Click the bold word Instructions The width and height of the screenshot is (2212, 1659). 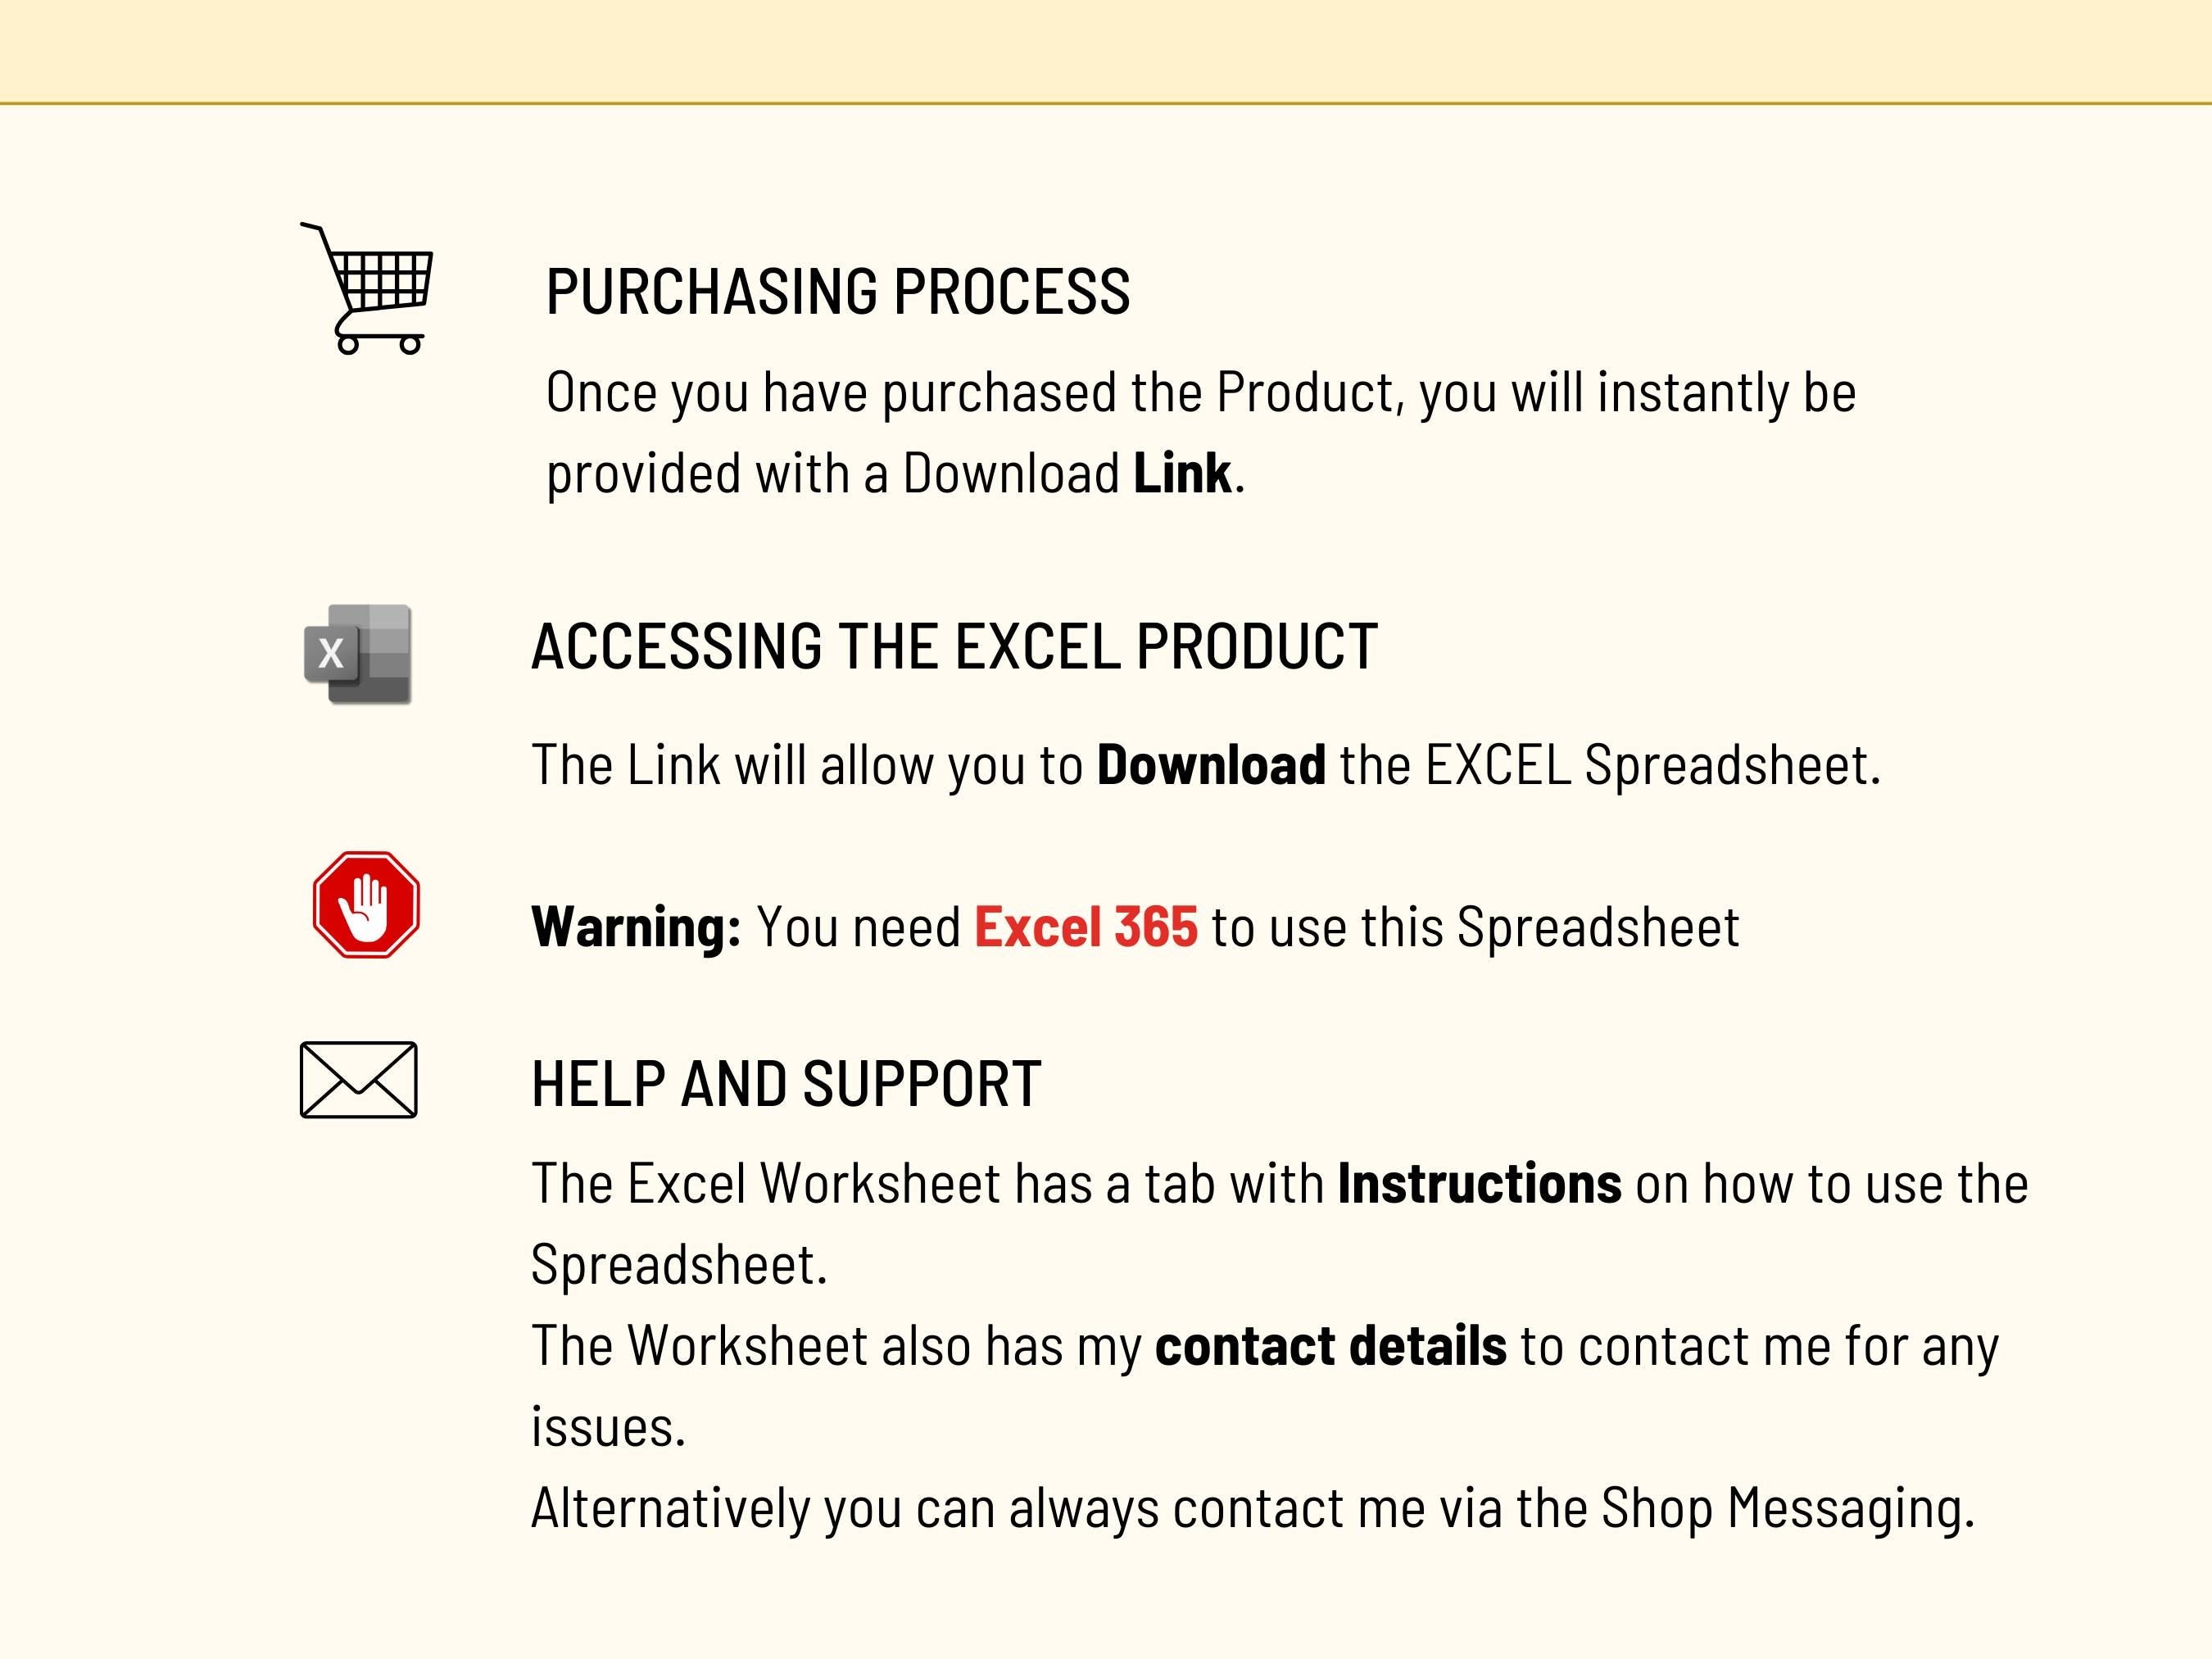(x=1479, y=1184)
